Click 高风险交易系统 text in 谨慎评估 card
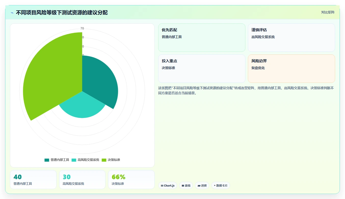Viewport: 345px width, 199px height. 263,37
